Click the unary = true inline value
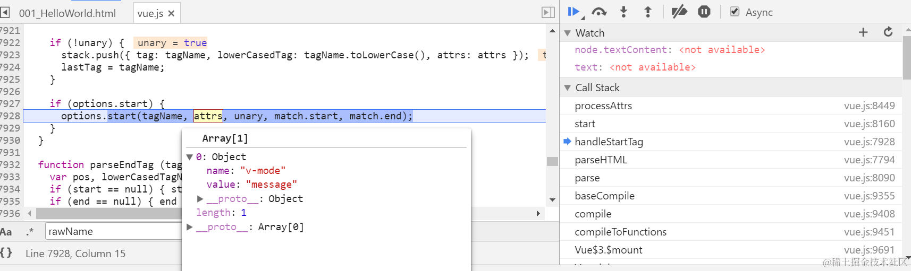The width and height of the screenshot is (911, 271). [x=171, y=42]
